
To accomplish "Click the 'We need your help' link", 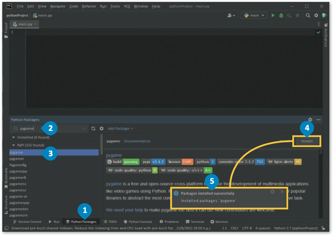I will tap(124, 210).
